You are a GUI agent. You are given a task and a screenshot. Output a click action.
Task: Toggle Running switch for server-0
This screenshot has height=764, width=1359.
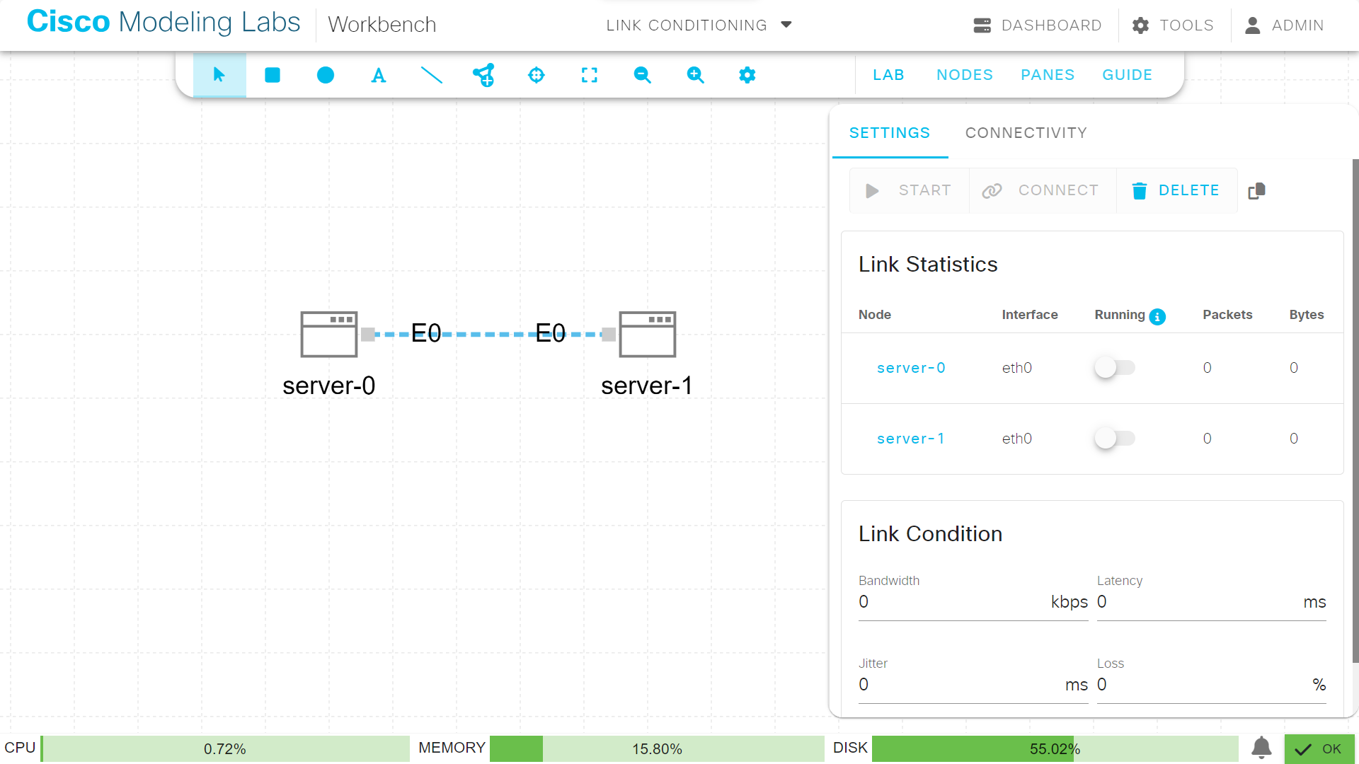[1115, 367]
